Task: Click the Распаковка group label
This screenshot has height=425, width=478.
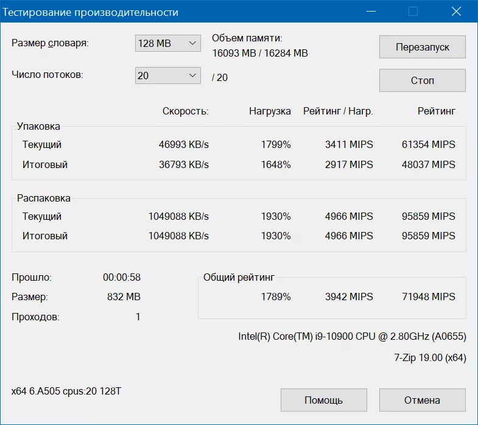Action: click(44, 198)
